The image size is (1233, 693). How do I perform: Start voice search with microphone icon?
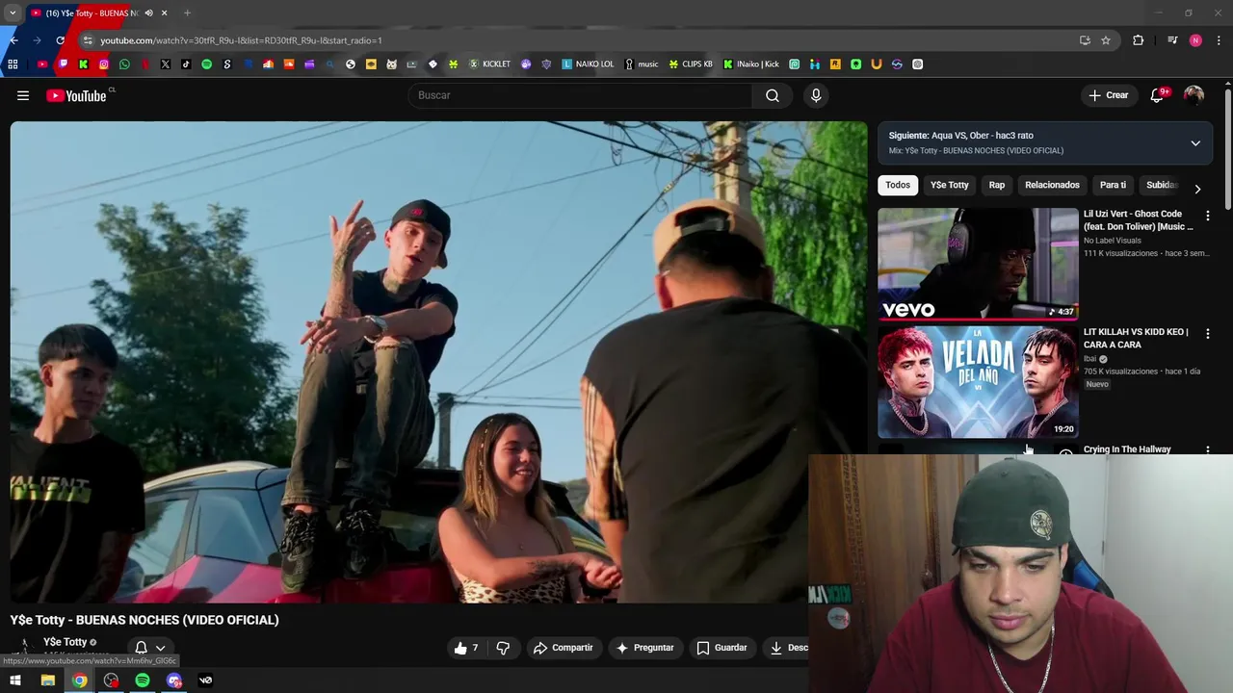click(816, 95)
